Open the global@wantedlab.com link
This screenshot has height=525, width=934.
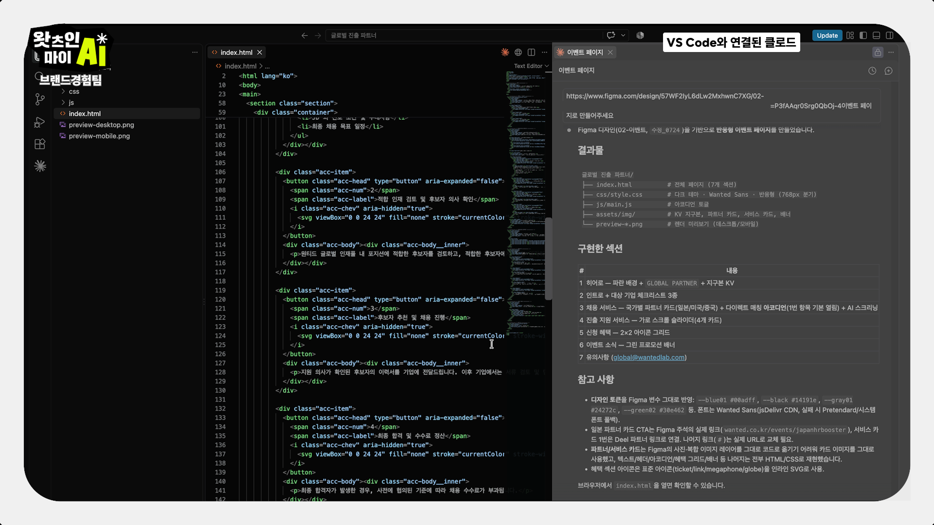tap(649, 357)
